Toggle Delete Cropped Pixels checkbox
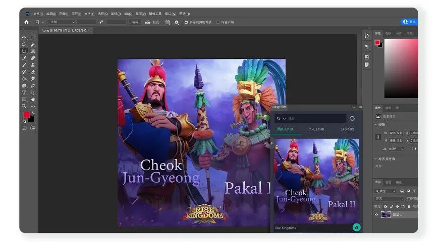Viewport: 437px width, 242px height. point(186,22)
